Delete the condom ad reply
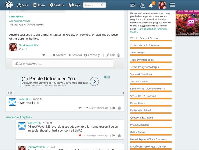The height and width of the screenshot is (150, 199). click(119, 136)
